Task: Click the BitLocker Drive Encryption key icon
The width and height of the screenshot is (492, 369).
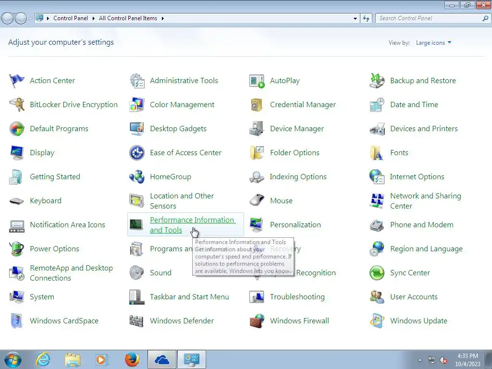Action: (x=17, y=104)
